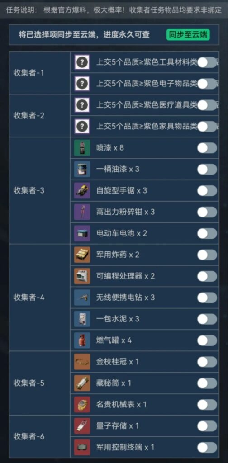Click the 电动车电池 battery icon
Viewport: 228px width, 463px height.
(x=82, y=233)
